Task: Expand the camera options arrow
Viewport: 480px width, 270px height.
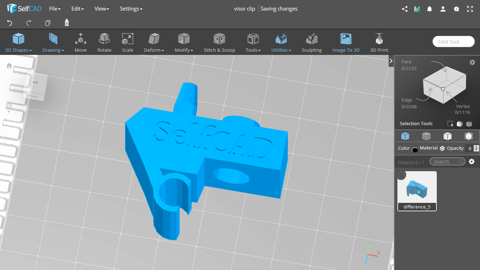Action: (9, 112)
